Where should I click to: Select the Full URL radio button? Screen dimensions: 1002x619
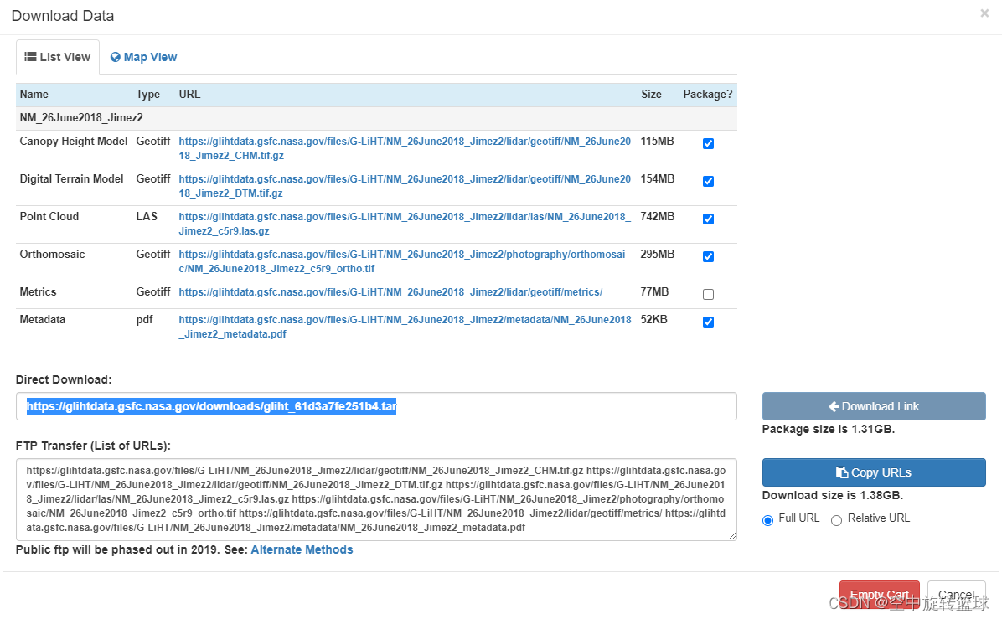click(x=768, y=521)
